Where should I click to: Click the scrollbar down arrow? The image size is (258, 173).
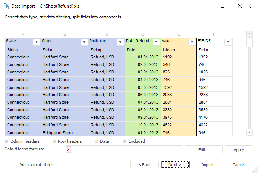coord(249,132)
